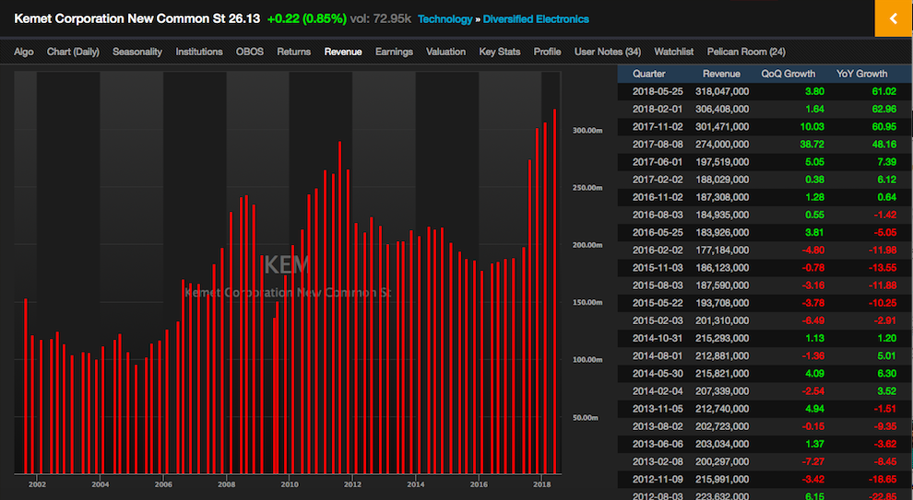This screenshot has width=913, height=500.
Task: Click the 2018-02-01 quarter date
Action: [x=658, y=109]
